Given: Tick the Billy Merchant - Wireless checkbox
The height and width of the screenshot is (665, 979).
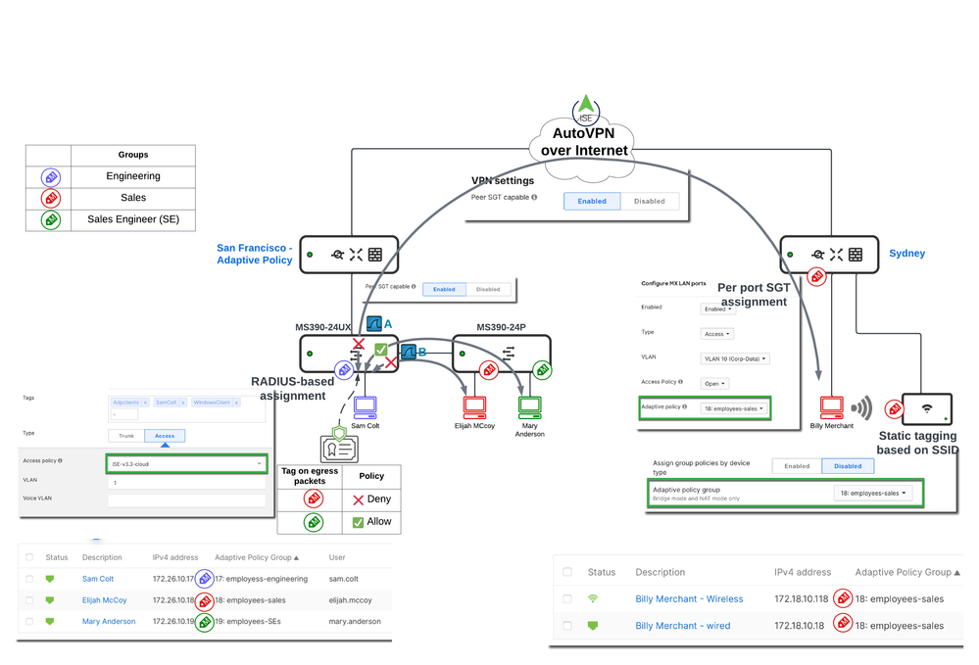Looking at the screenshot, I should point(565,598).
